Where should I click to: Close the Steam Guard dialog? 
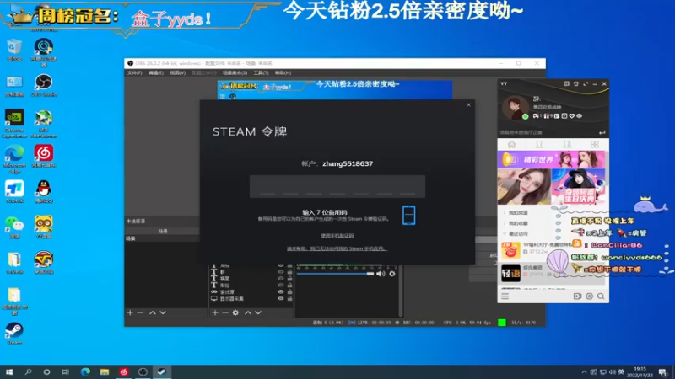point(469,104)
